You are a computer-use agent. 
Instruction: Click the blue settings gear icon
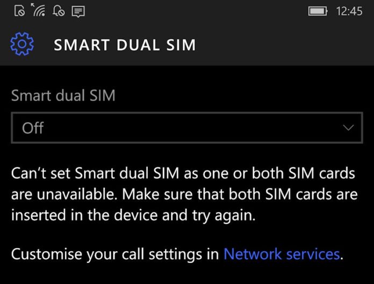click(x=22, y=44)
